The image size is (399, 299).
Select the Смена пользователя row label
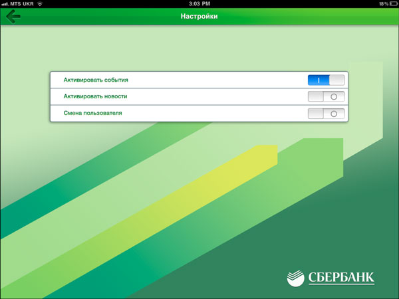(x=92, y=114)
